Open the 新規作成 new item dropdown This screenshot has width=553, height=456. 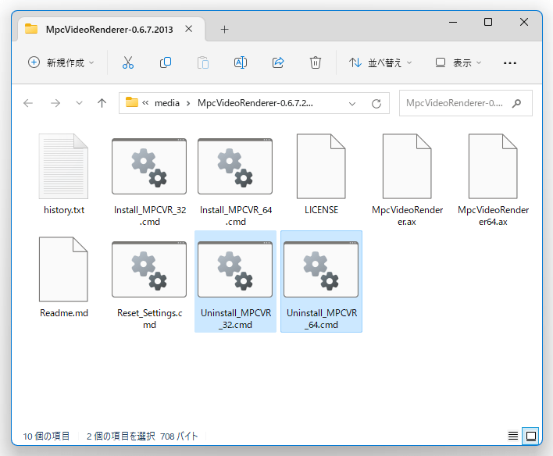coord(61,62)
